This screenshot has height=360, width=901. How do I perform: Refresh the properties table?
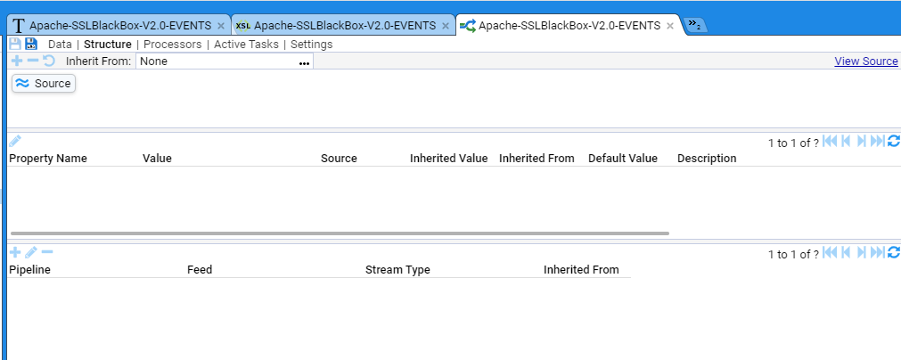894,141
